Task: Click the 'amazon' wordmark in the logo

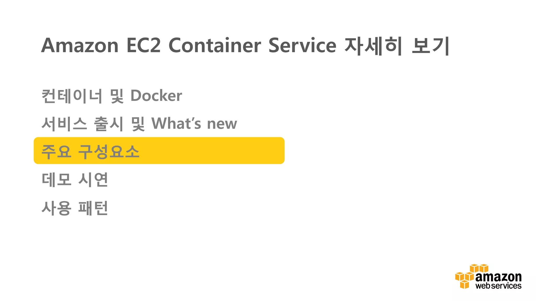Action: [498, 277]
